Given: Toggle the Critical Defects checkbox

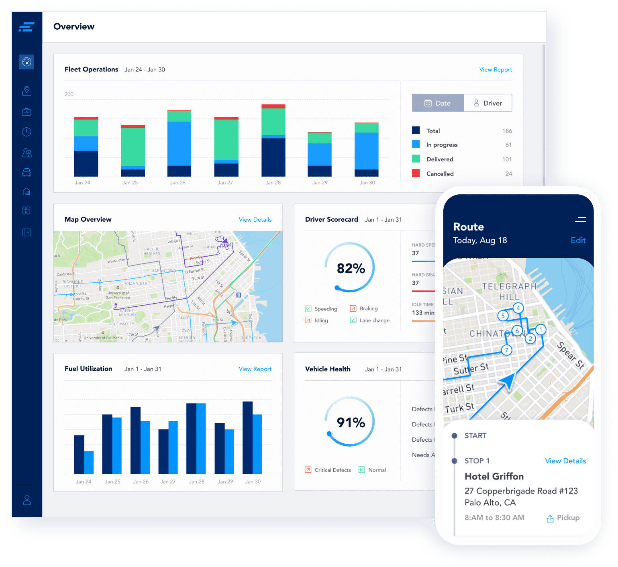Looking at the screenshot, I should click(308, 469).
